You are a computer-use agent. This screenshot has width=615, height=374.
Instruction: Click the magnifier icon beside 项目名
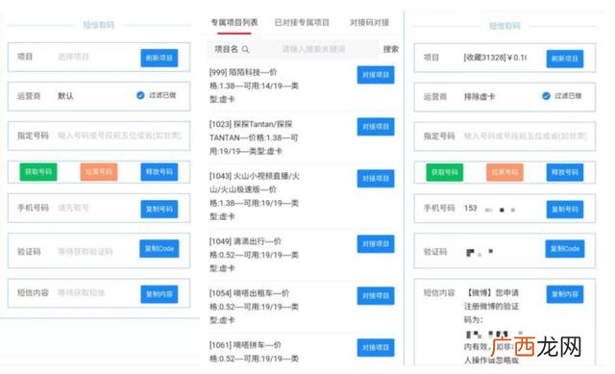coord(246,49)
